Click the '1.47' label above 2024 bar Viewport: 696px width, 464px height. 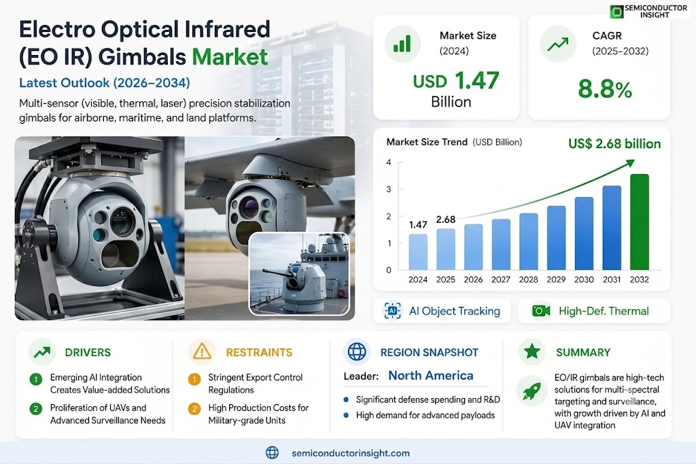click(x=418, y=225)
